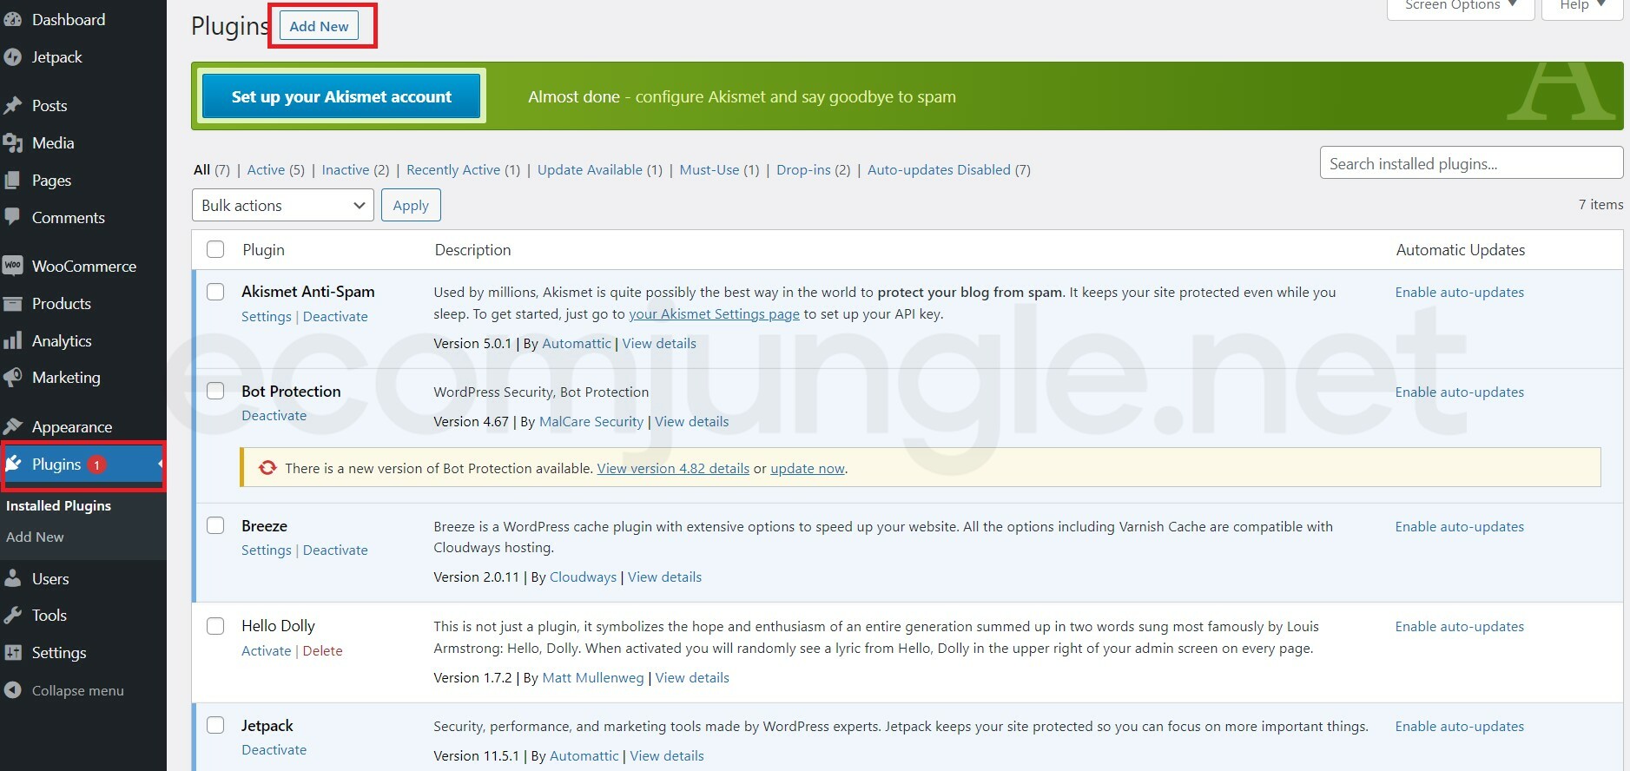The height and width of the screenshot is (771, 1630).
Task: Click the WooCommerce logo icon
Action: [x=12, y=266]
